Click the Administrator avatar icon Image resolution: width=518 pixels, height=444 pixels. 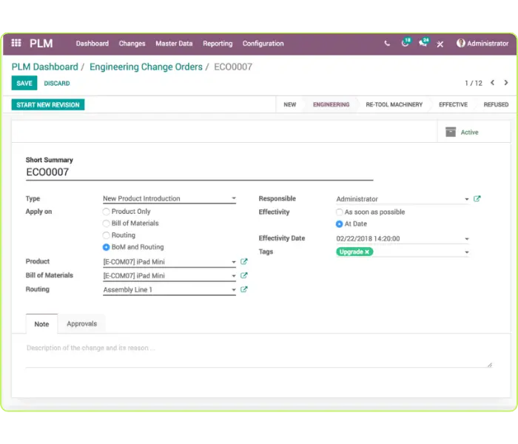pyautogui.click(x=460, y=43)
